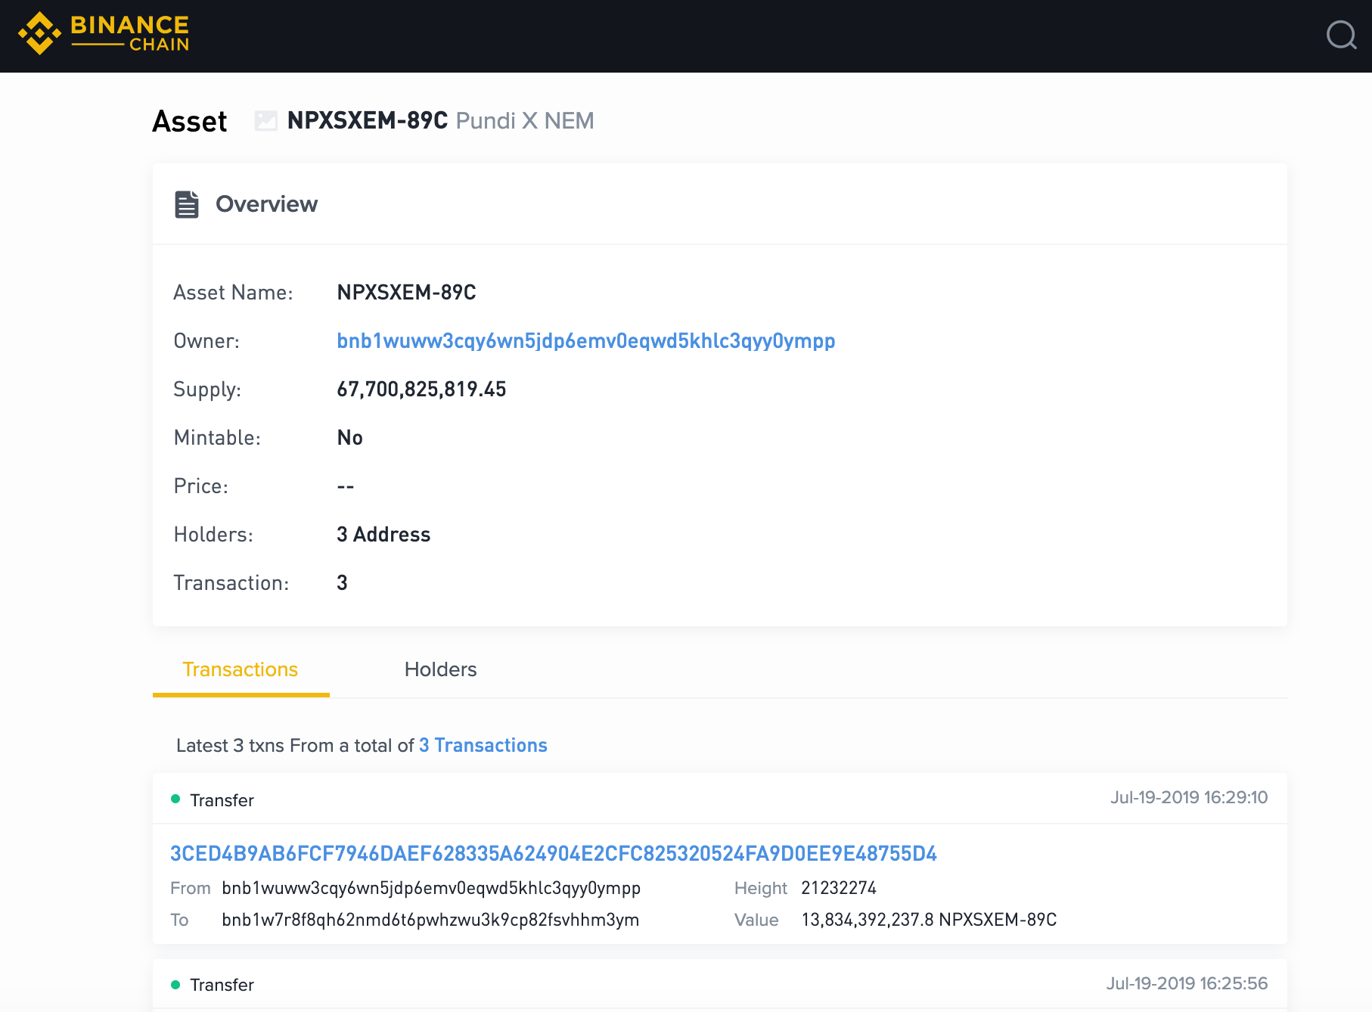Image resolution: width=1372 pixels, height=1012 pixels.
Task: Click the To address bnb1w7r8f8qh62nmd6t6...
Action: point(430,920)
